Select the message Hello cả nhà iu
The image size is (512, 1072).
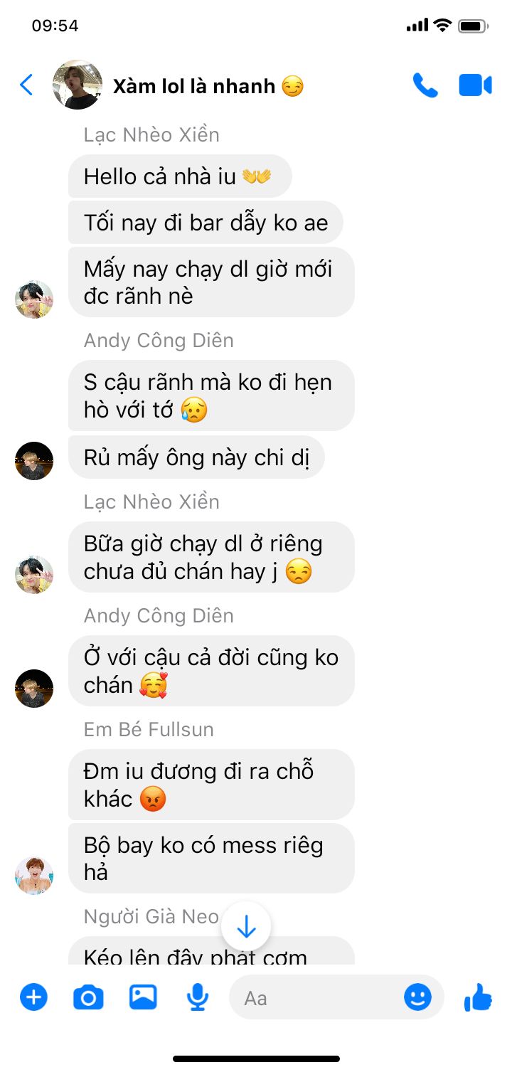[180, 176]
